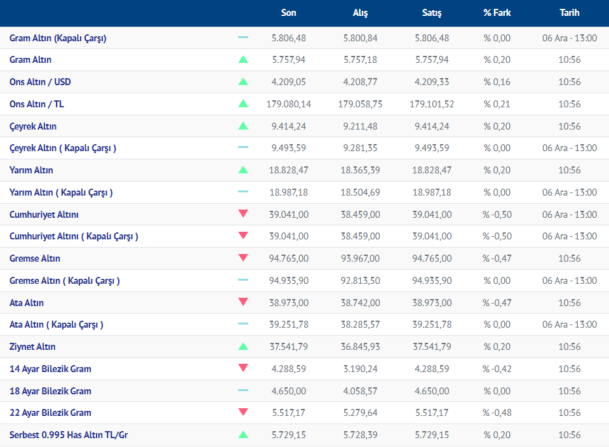This screenshot has width=609, height=447.
Task: Click the green up arrow for Ziynet Altın
Action: click(243, 347)
